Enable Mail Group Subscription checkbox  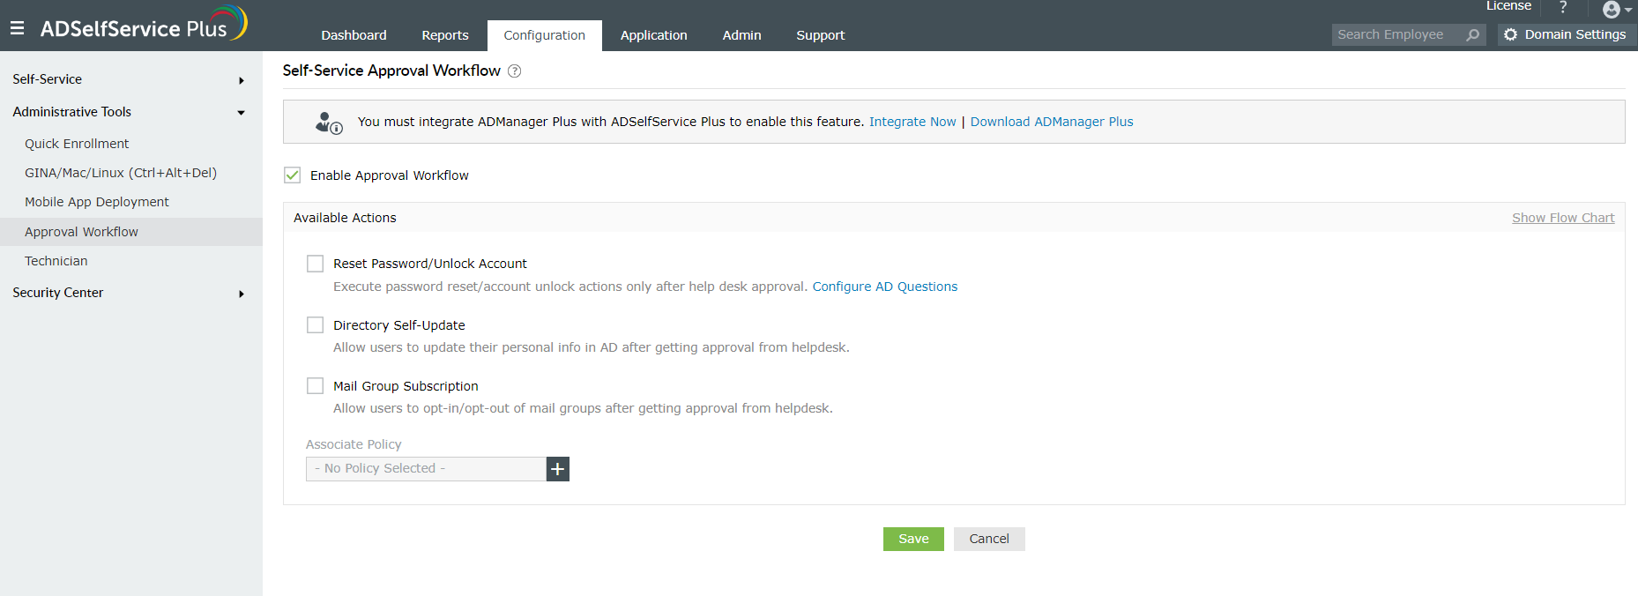click(315, 386)
